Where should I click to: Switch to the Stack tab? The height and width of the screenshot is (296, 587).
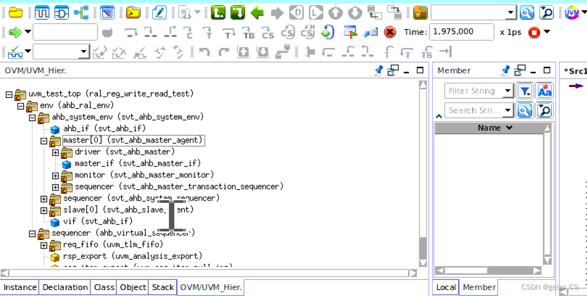tap(163, 287)
